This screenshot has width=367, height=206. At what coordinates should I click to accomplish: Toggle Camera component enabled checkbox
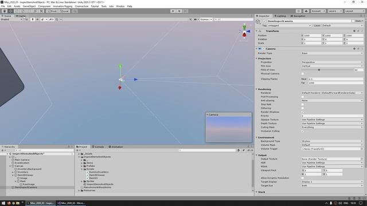point(264,49)
